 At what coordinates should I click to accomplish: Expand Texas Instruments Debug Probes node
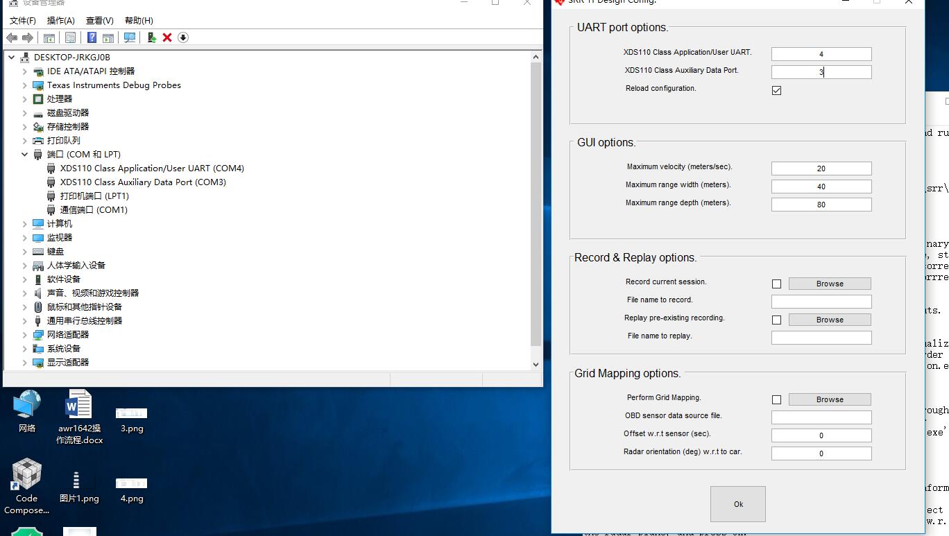(x=25, y=85)
